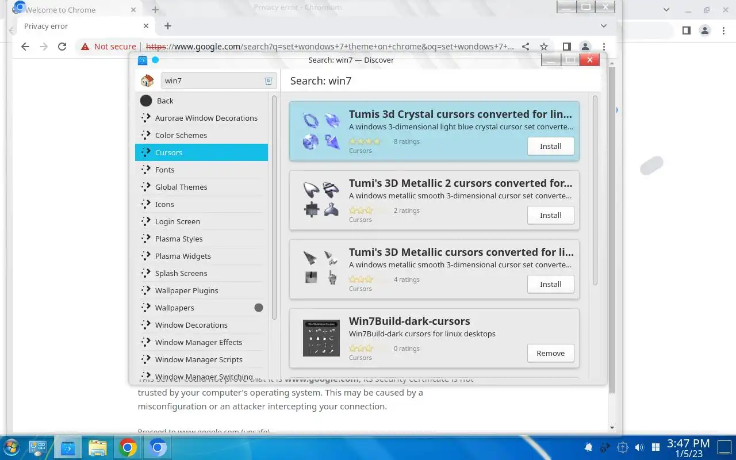Install Tumi's 3D Metallic cursors
The image size is (736, 460).
click(550, 284)
